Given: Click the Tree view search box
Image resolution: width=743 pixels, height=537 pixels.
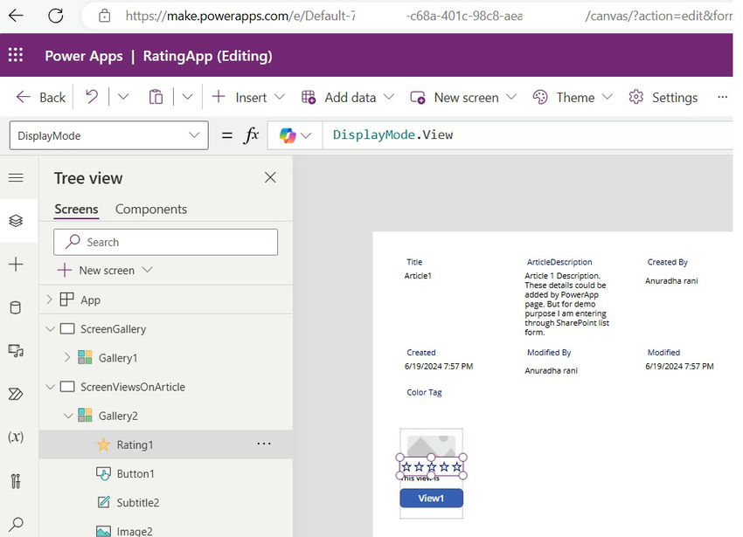Looking at the screenshot, I should click(x=166, y=242).
